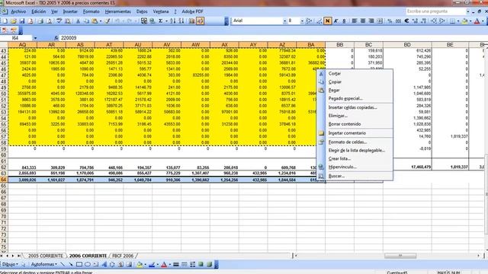Open the Insertar menu
This screenshot has height=274, width=488.
[x=70, y=11]
